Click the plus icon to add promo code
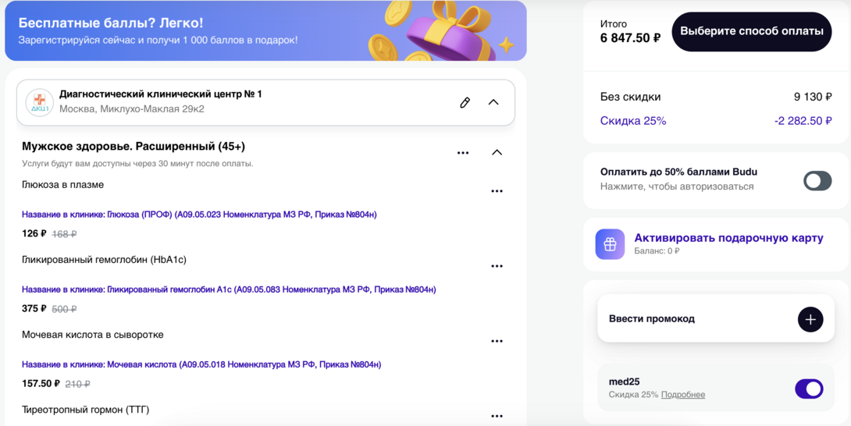 pyautogui.click(x=810, y=319)
